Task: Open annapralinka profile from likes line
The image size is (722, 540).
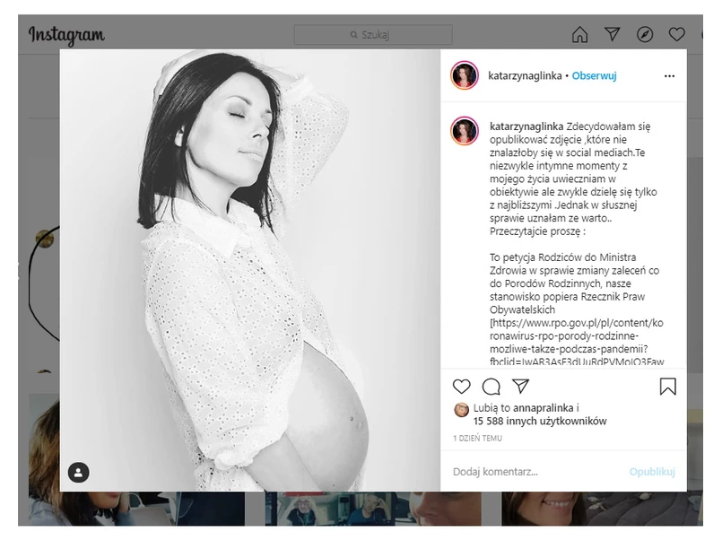Action: (x=544, y=408)
